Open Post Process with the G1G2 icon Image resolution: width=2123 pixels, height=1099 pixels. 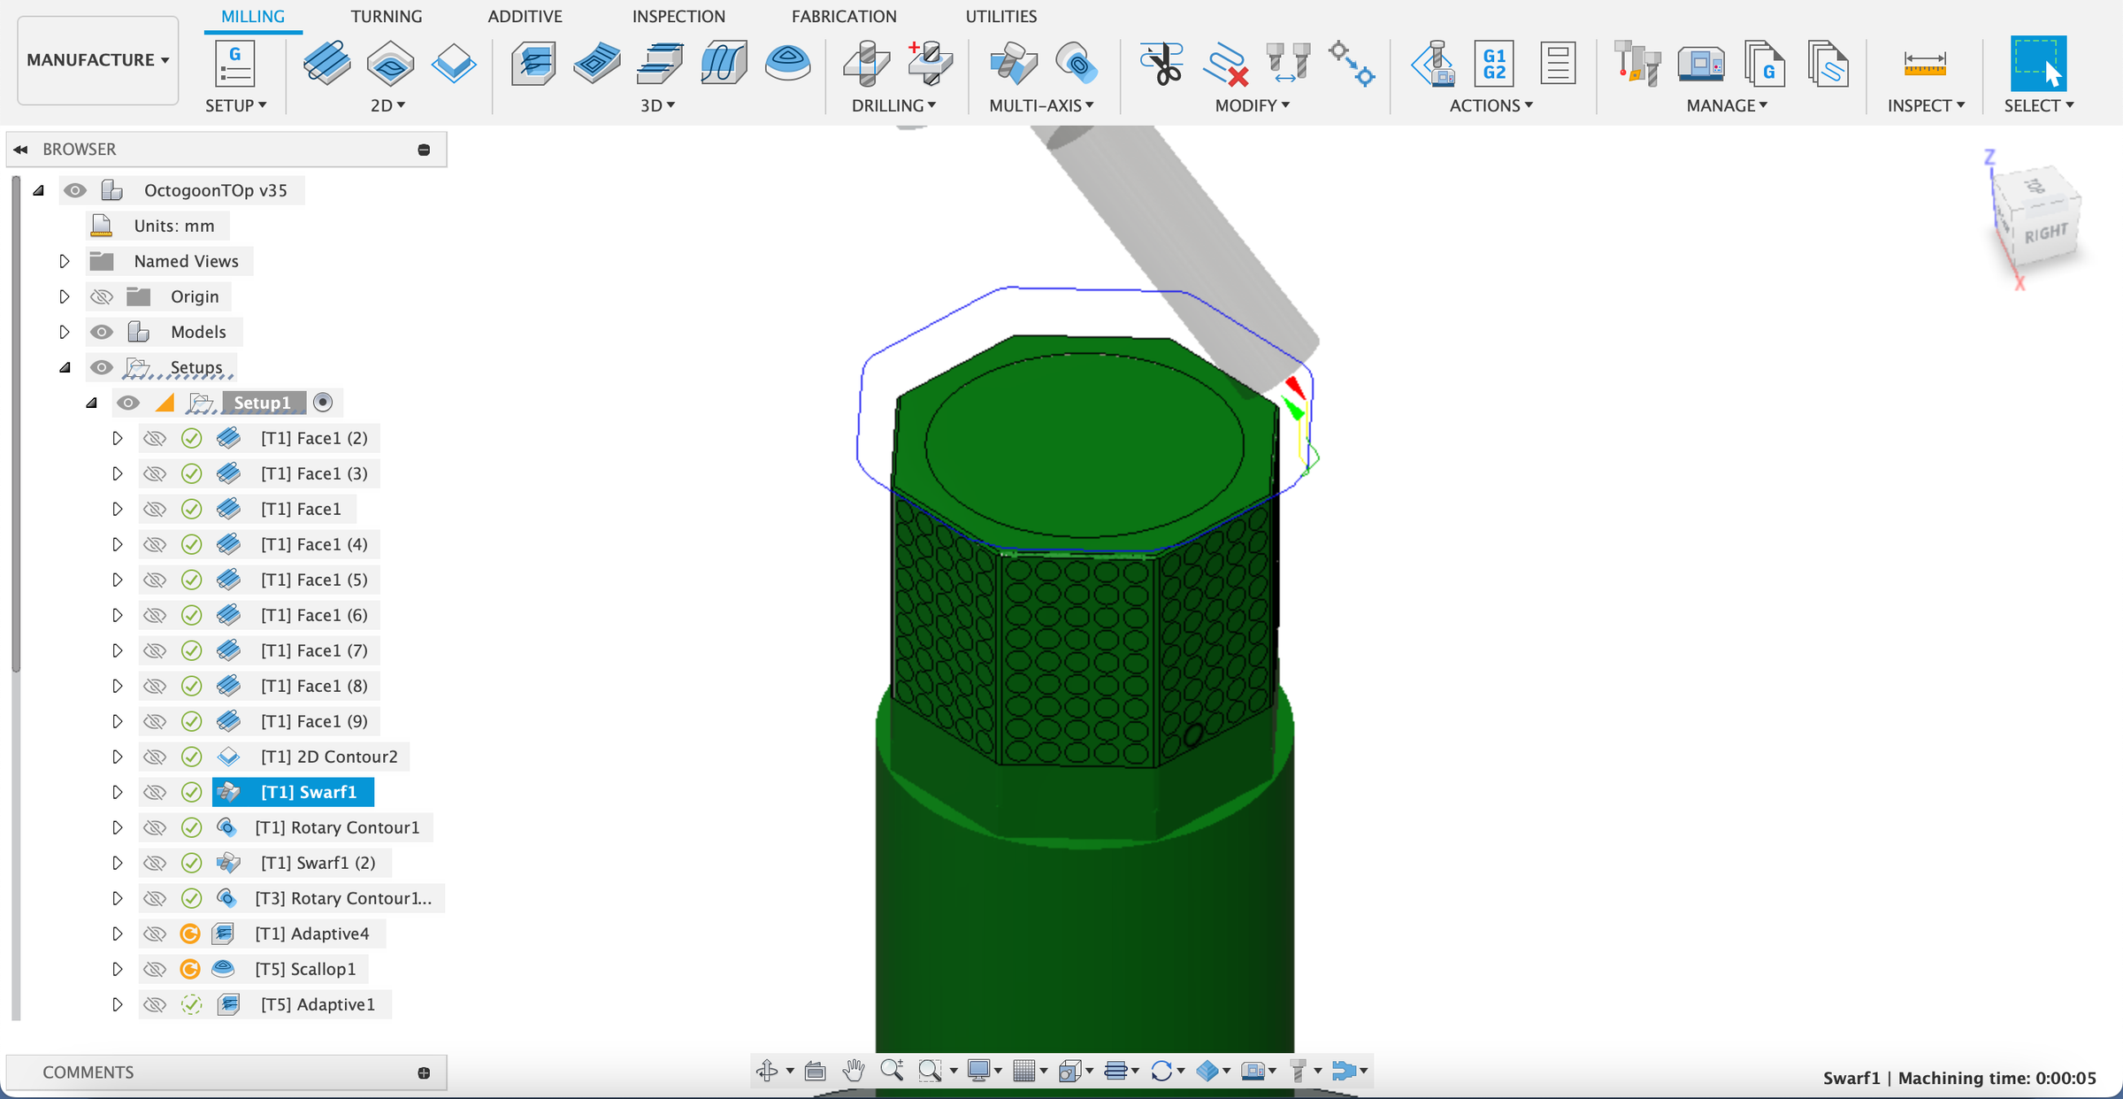click(1493, 63)
